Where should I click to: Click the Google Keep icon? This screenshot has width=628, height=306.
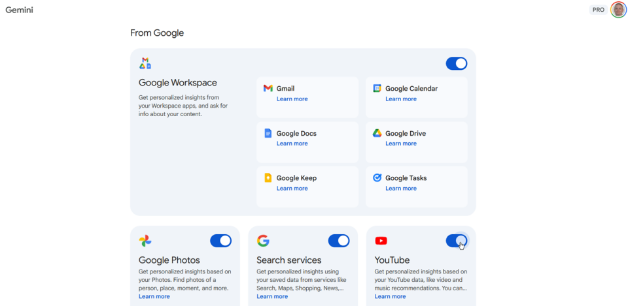pyautogui.click(x=268, y=177)
